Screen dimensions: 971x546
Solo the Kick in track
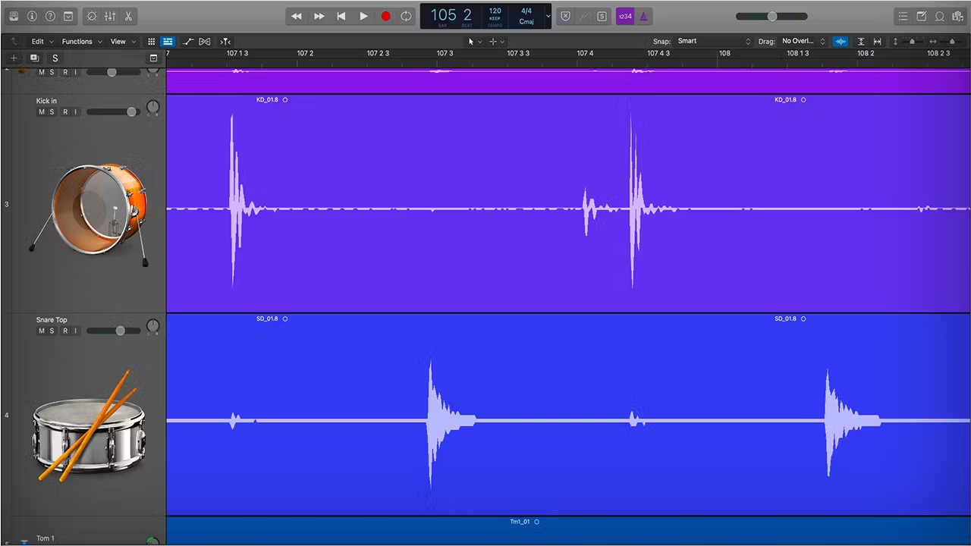[x=52, y=112]
